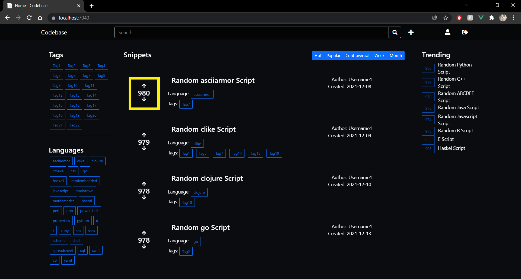Screen dimensions: 521x279
Task: Create new snippet via plus icon
Action: tap(411, 32)
